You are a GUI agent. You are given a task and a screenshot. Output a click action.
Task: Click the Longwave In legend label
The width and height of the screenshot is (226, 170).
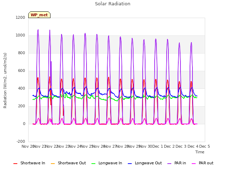pos(110,163)
